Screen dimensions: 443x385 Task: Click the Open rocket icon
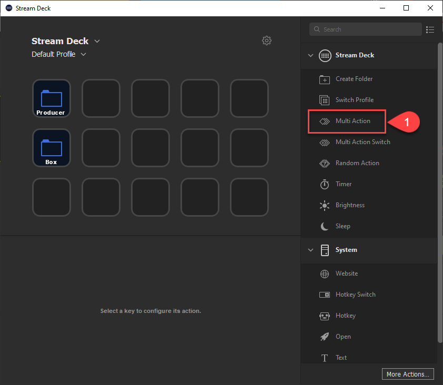pyautogui.click(x=324, y=337)
